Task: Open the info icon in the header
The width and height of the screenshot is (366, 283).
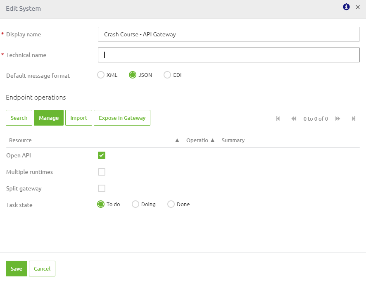Action: tap(346, 7)
